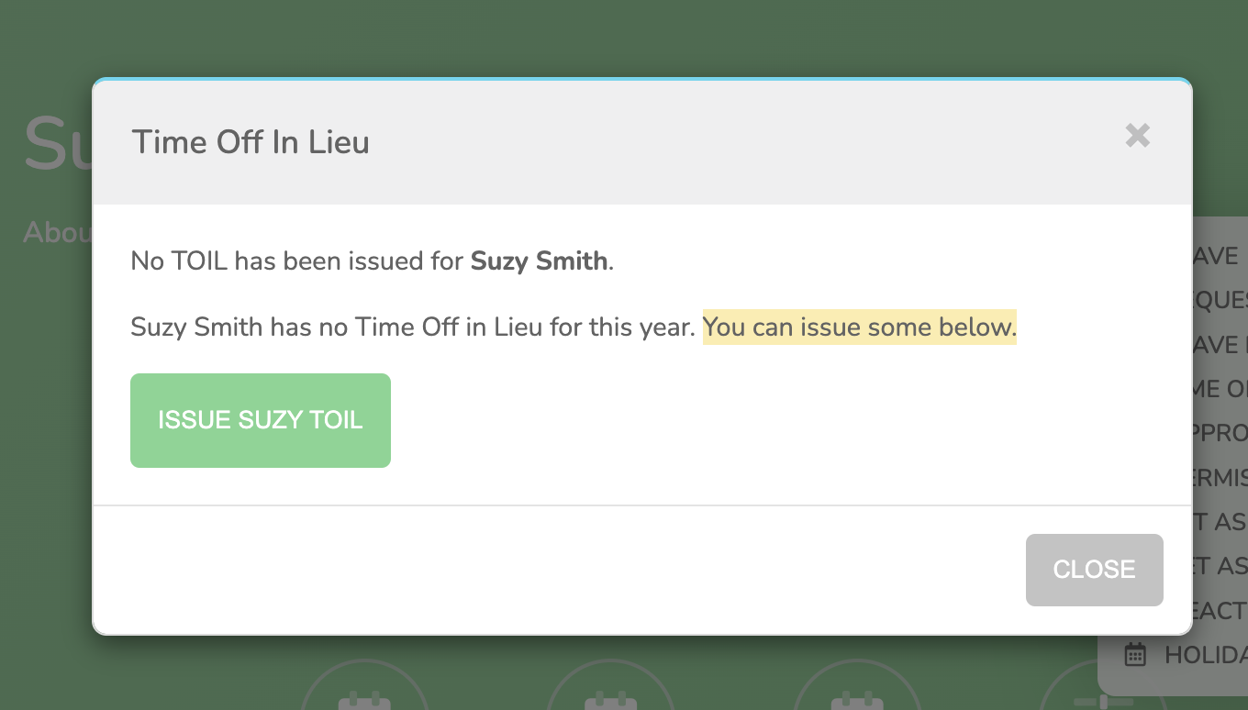Viewport: 1248px width, 710px height.
Task: Choose the cut-off EQUES menu entry
Action: click(1220, 301)
